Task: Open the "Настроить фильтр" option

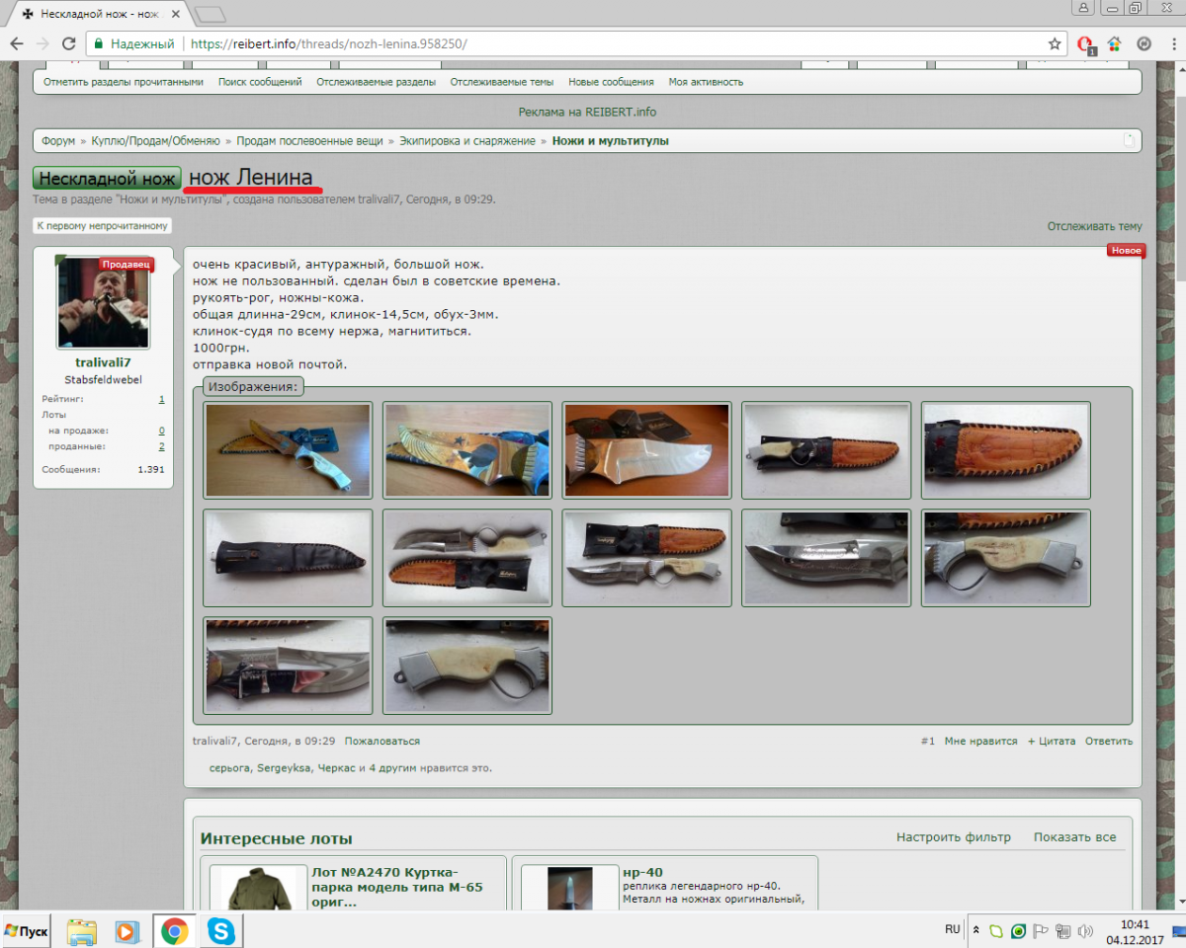Action: click(953, 837)
